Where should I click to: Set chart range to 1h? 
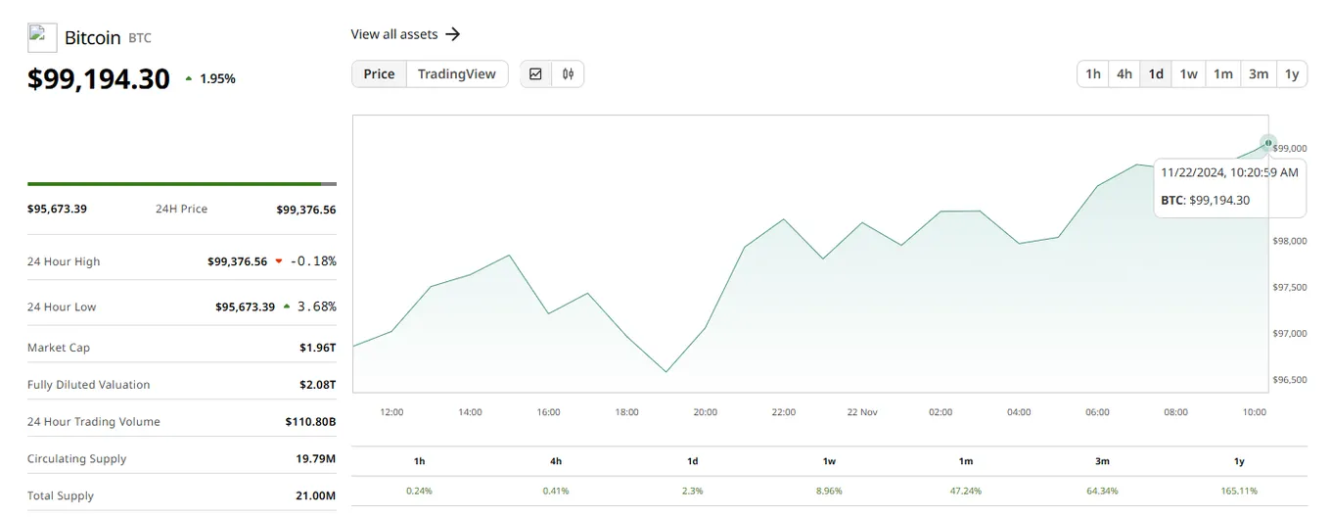pos(1093,73)
